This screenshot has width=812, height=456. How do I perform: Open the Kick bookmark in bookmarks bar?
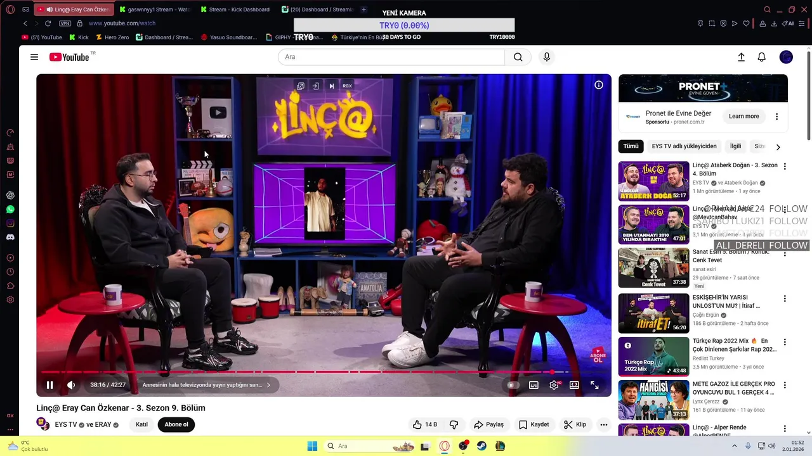[79, 37]
